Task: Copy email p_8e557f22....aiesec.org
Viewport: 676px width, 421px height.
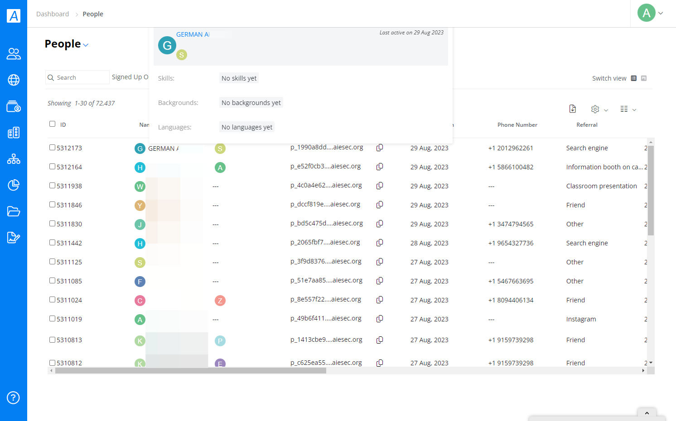Action: 380,300
